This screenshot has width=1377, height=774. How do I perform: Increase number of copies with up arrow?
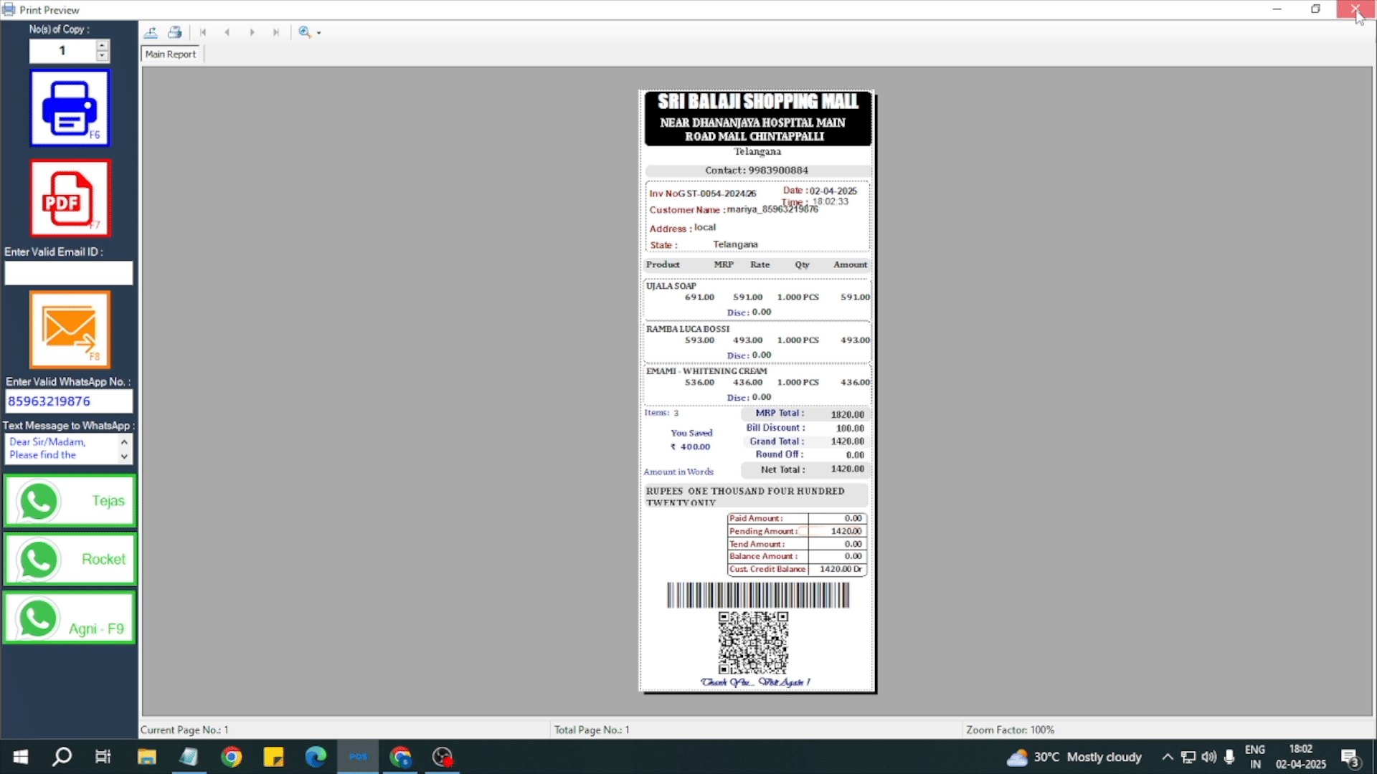[x=102, y=45]
